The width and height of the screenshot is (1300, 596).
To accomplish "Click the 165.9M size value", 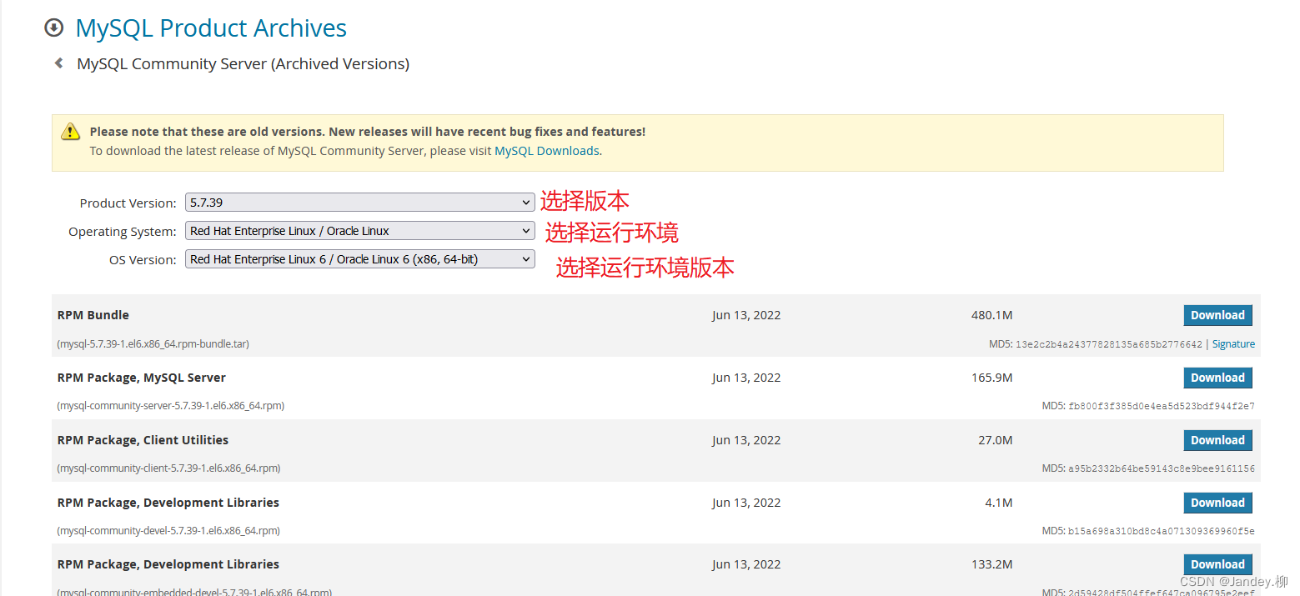I will [991, 378].
